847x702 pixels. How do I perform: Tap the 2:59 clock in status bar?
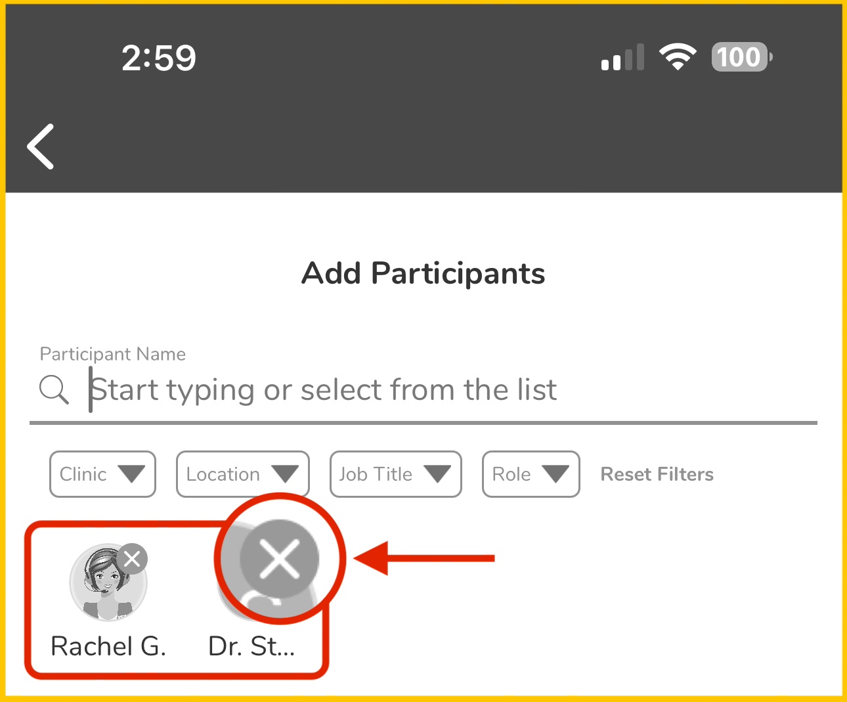[x=159, y=58]
